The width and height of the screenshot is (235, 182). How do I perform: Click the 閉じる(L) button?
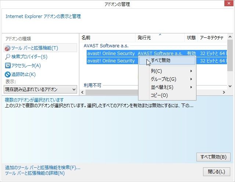tap(217, 172)
